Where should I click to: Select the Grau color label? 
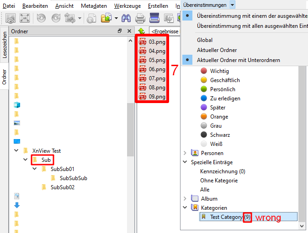click(x=211, y=125)
